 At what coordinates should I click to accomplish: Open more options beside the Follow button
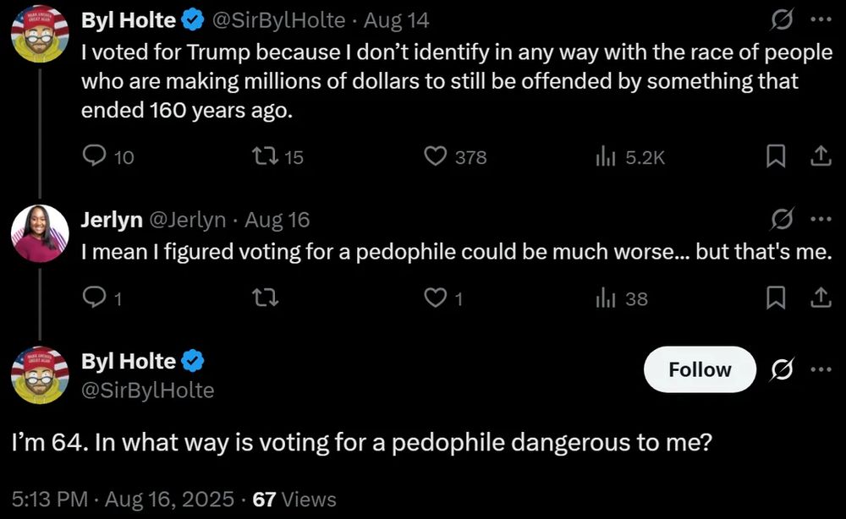[x=821, y=369]
